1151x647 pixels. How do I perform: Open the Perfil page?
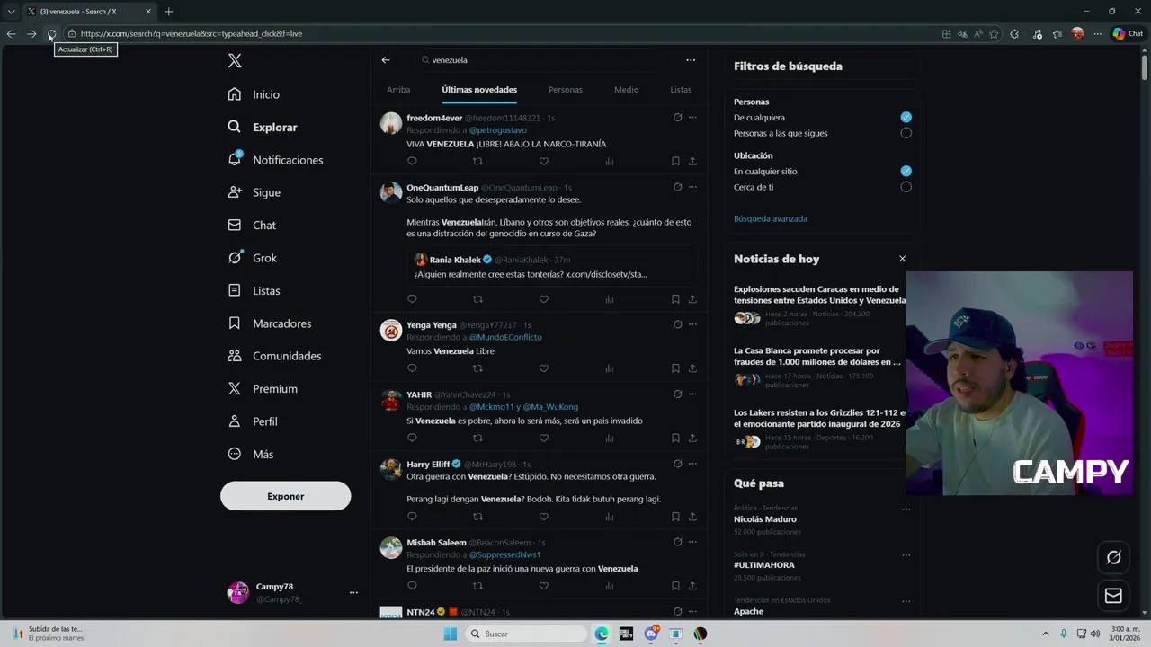point(253,421)
